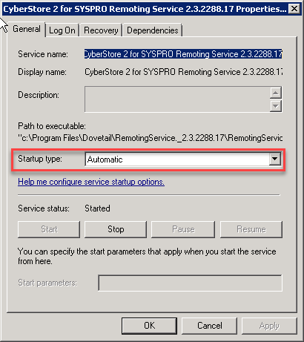Click the Service status label
The image size is (304, 342).
[x=44, y=208]
